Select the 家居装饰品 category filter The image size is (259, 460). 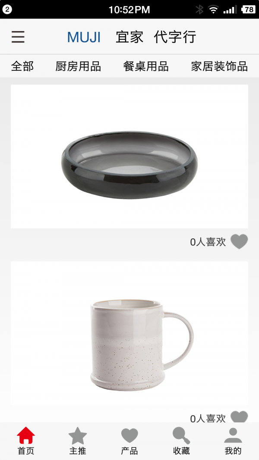coord(219,66)
